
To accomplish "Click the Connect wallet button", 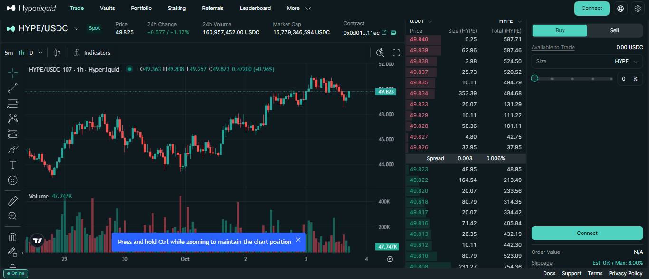I will click(x=592, y=8).
